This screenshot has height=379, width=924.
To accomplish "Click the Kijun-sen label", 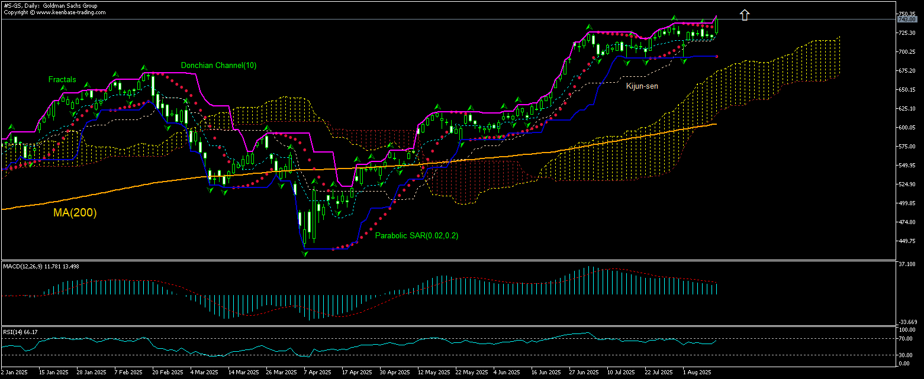I will (643, 86).
